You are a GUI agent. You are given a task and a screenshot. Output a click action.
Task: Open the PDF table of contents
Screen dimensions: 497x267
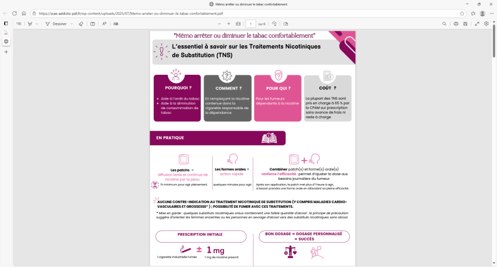(x=19, y=24)
